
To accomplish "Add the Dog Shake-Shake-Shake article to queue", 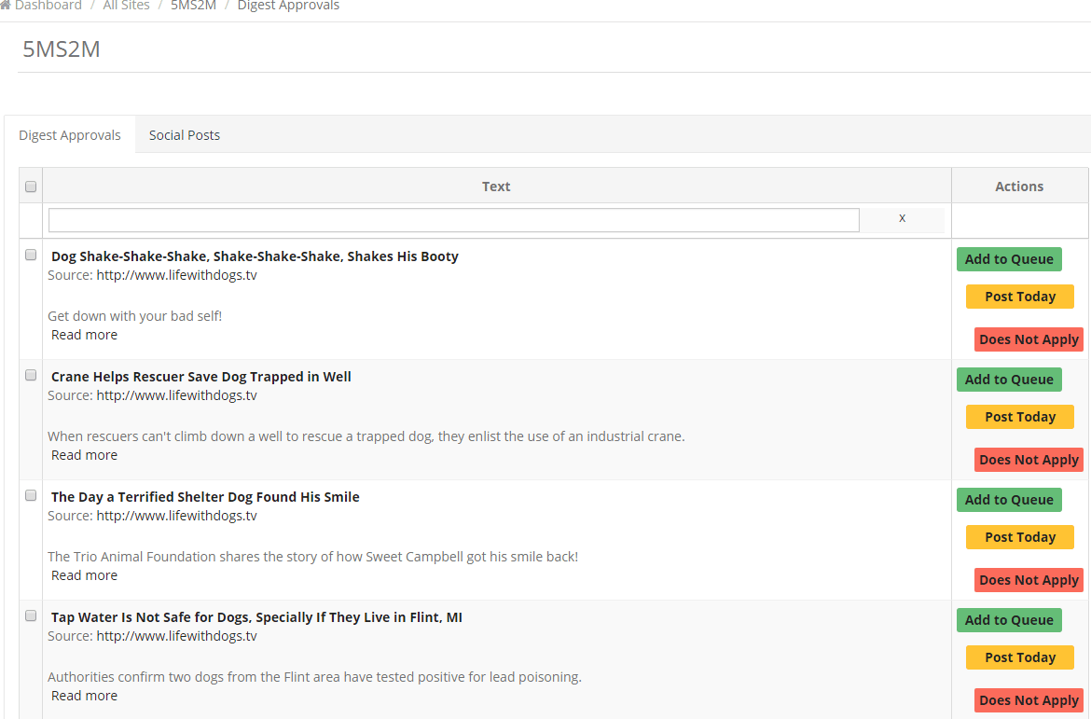I will 1009,259.
